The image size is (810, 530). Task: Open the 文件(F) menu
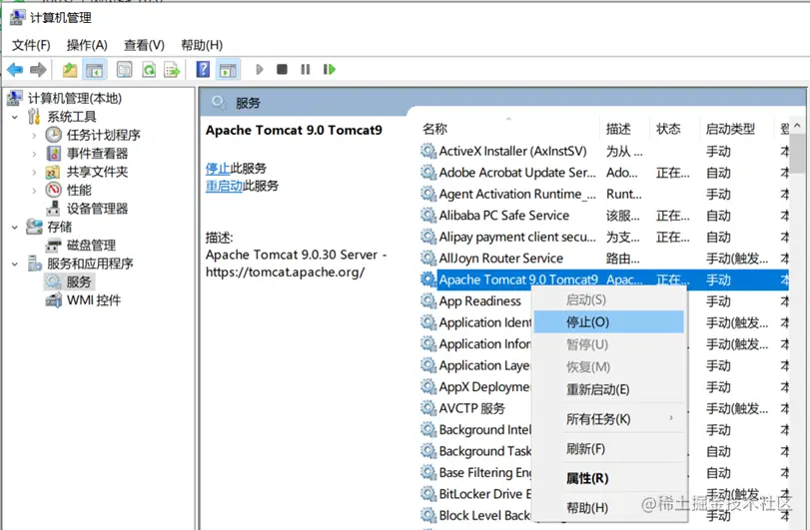31,45
